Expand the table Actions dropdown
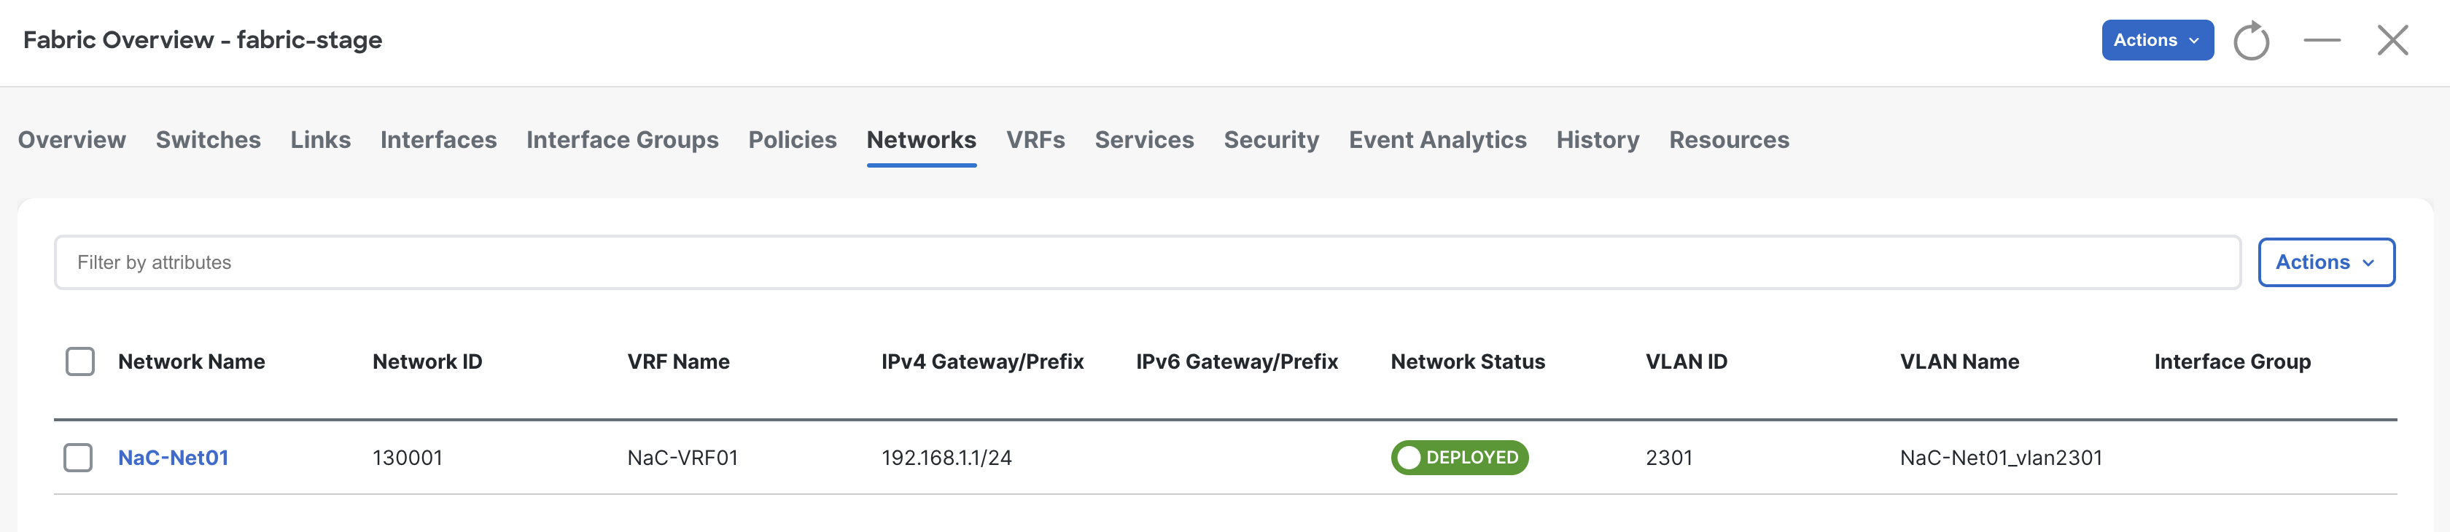This screenshot has width=2450, height=532. tap(2325, 262)
